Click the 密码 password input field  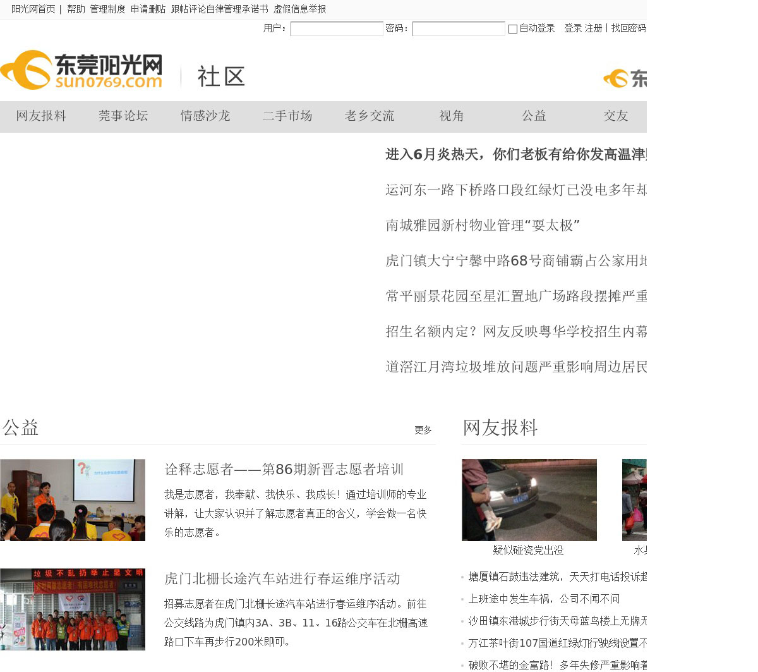click(459, 29)
